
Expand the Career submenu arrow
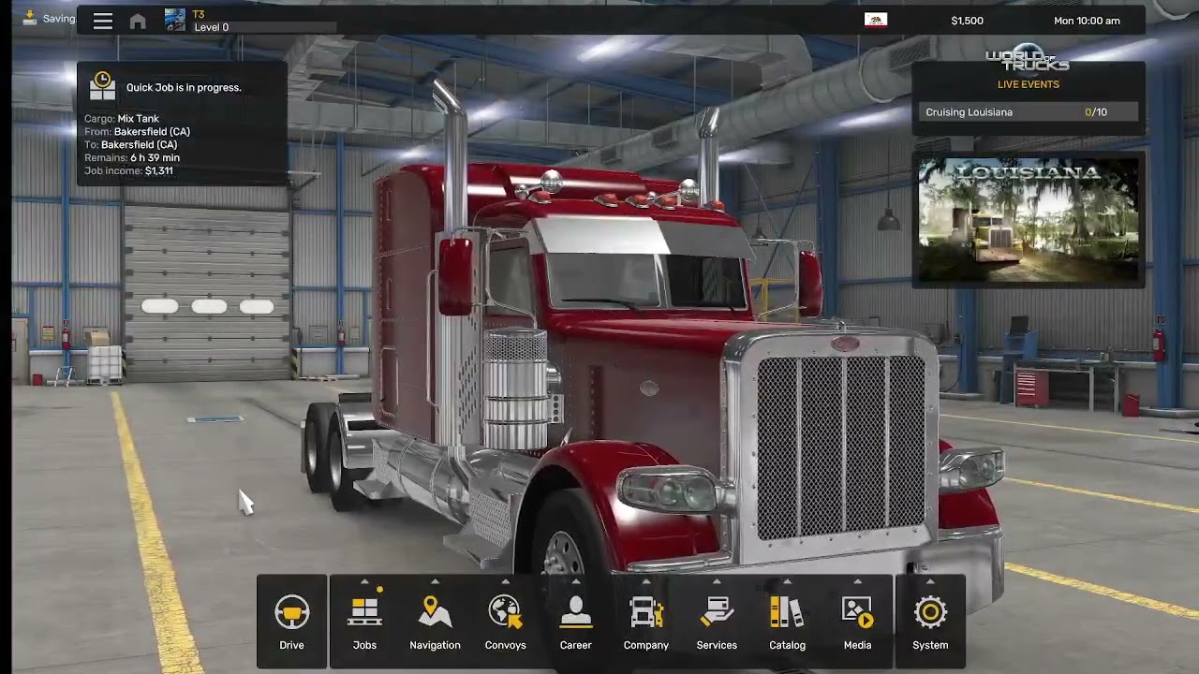pyautogui.click(x=575, y=581)
